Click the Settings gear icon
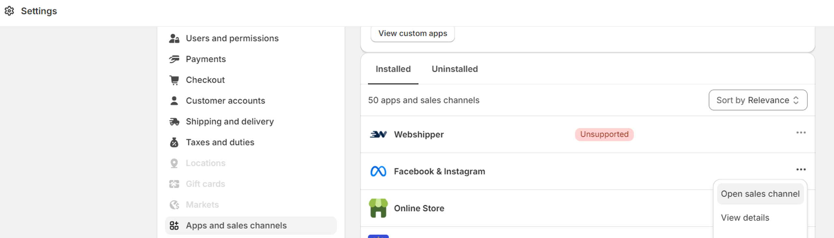Image resolution: width=834 pixels, height=238 pixels. point(9,11)
